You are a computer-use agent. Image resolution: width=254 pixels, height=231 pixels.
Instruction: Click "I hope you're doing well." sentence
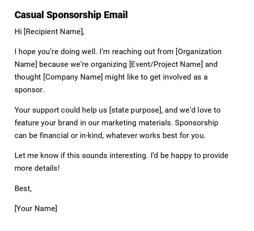tap(56, 52)
